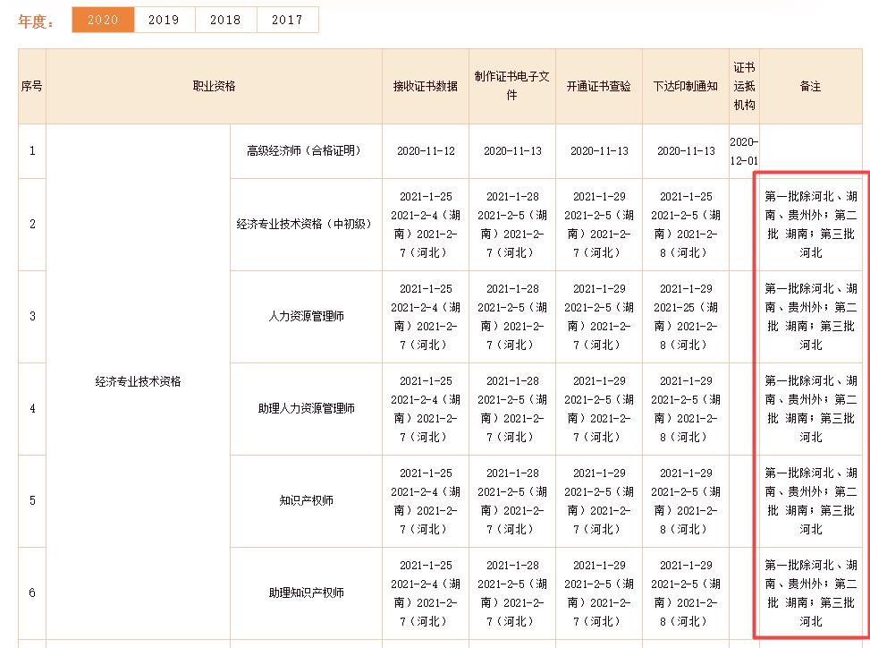Select the currently active 2020 tab
870x648 pixels.
(x=102, y=20)
